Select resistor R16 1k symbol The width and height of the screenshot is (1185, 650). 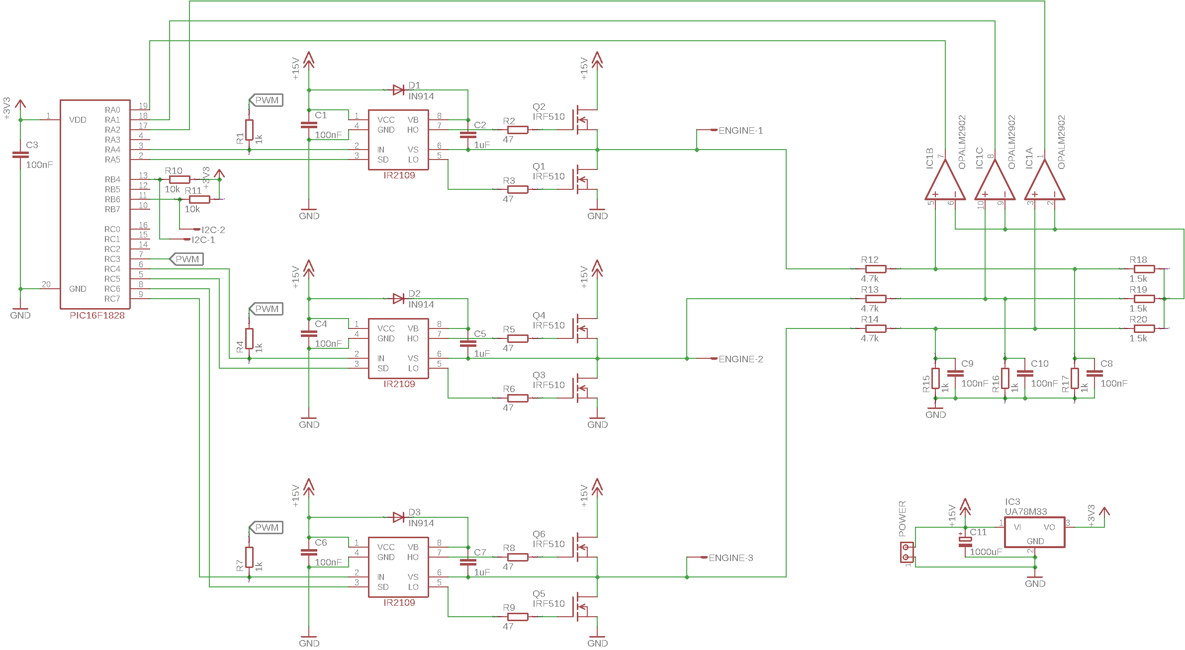point(1005,378)
